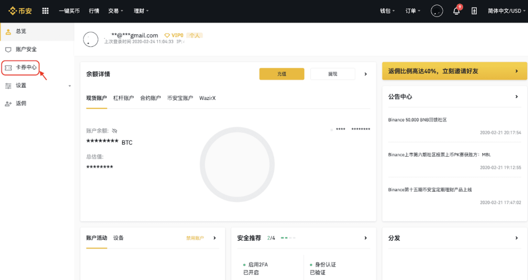Click the account security shield icon
Viewport: 528px width, 280px height.
pos(8,49)
